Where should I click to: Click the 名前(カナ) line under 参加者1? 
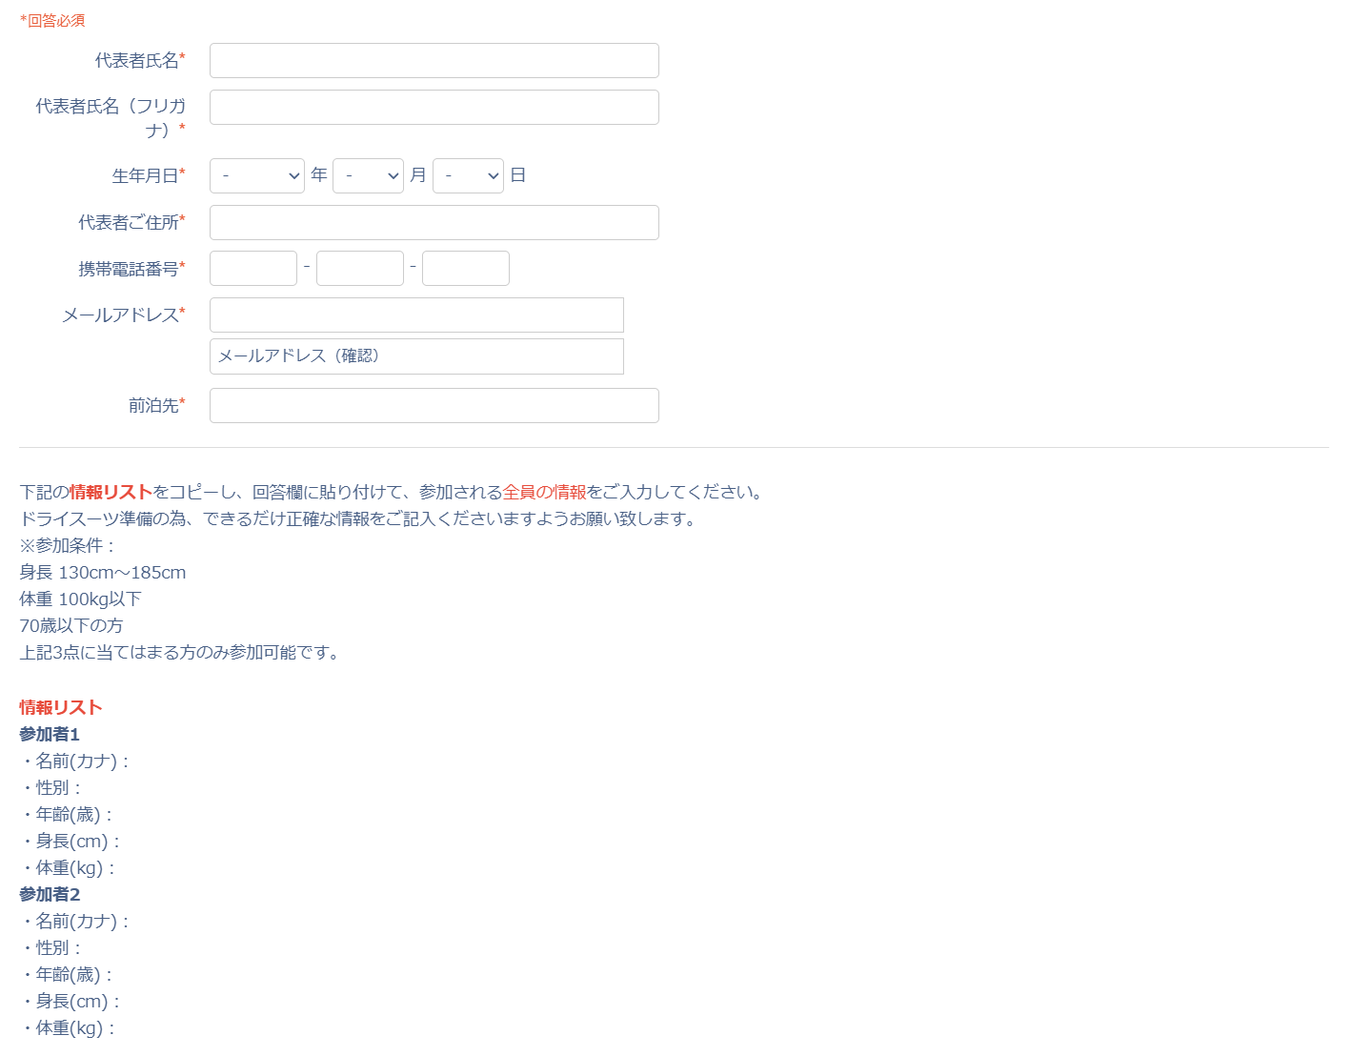pyautogui.click(x=75, y=761)
